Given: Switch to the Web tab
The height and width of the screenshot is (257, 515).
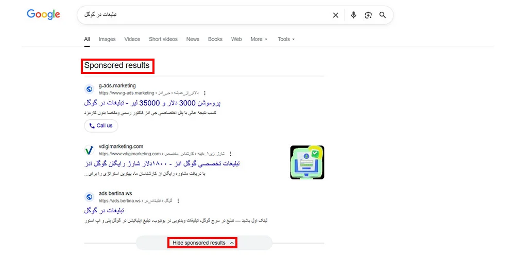Looking at the screenshot, I should click(236, 40).
